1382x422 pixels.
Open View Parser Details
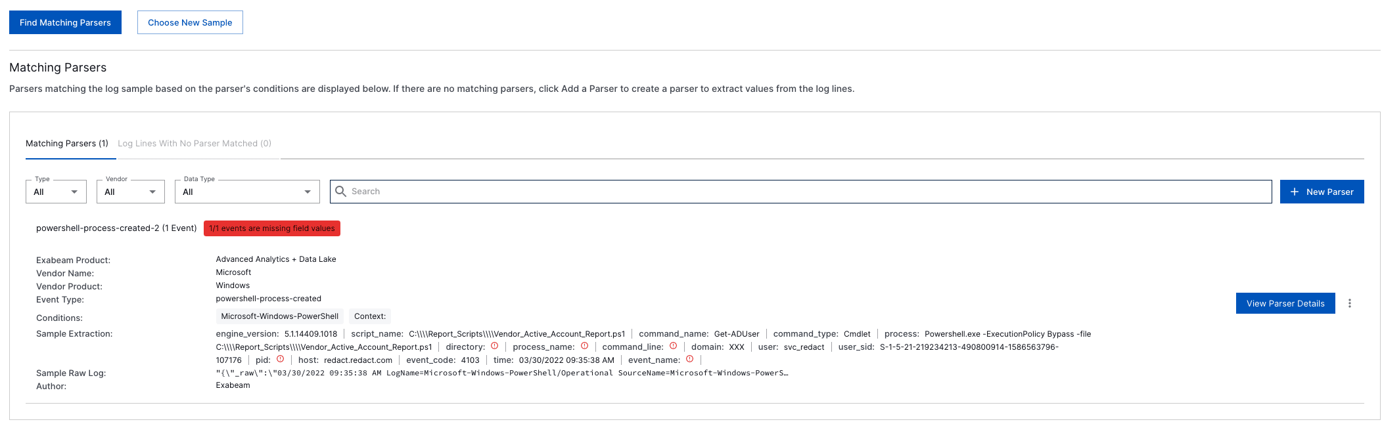(1285, 303)
